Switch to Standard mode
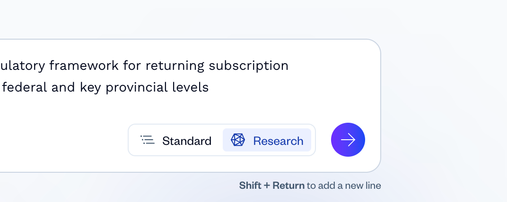The width and height of the screenshot is (507, 202). pyautogui.click(x=176, y=140)
